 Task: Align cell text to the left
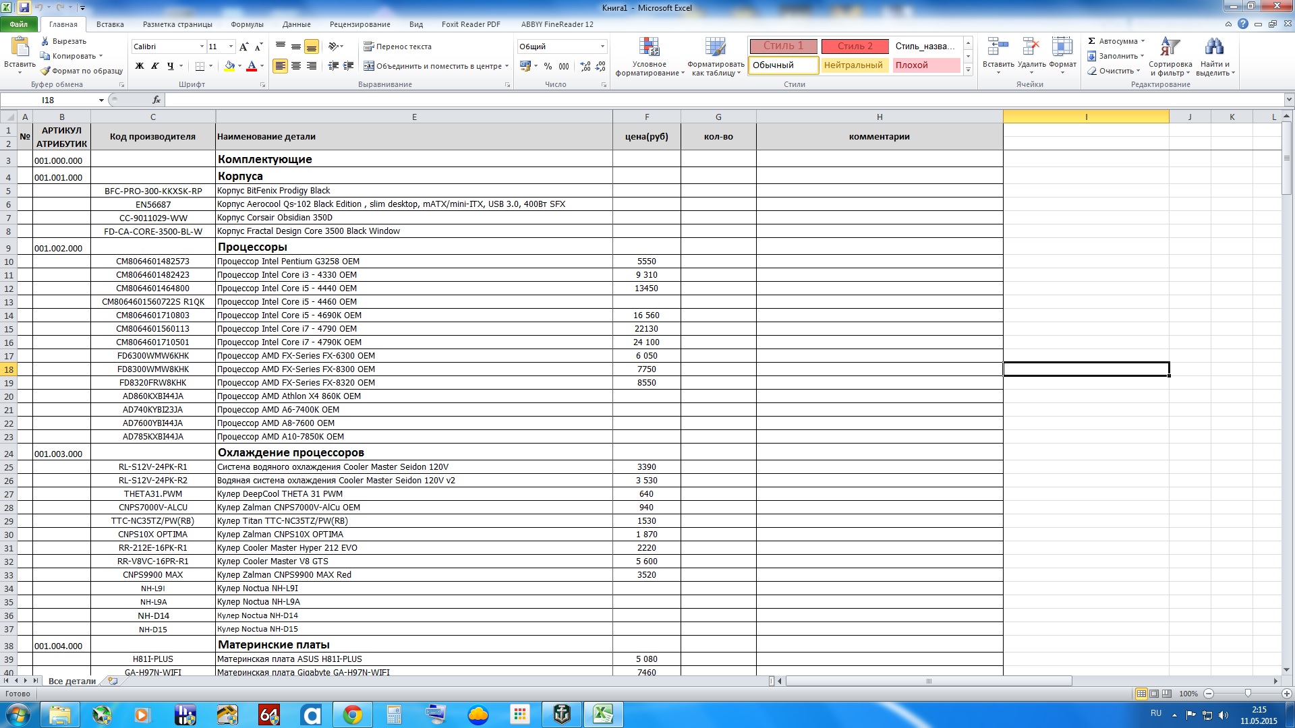[280, 66]
